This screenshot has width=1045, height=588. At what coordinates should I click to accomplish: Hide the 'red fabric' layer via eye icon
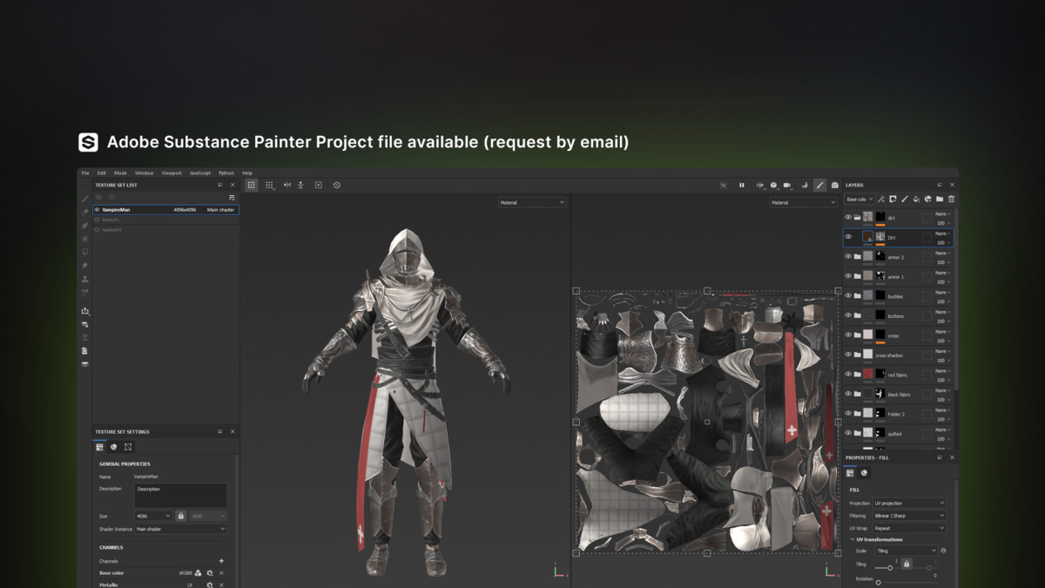pos(848,375)
